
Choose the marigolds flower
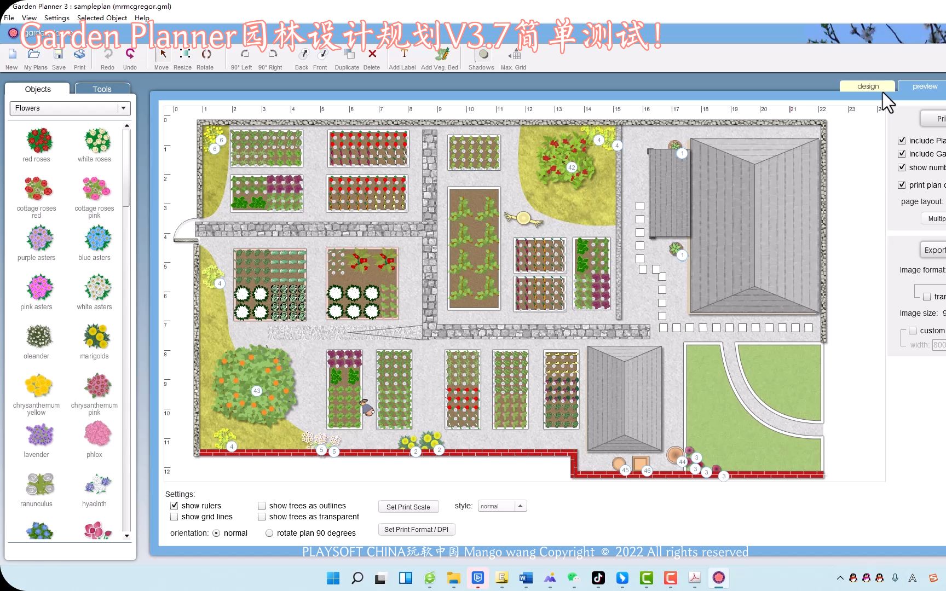point(97,337)
